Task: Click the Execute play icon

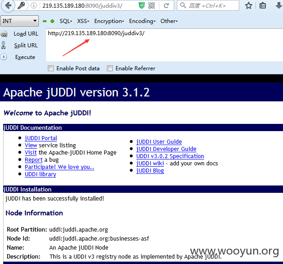Action: click(x=4, y=57)
